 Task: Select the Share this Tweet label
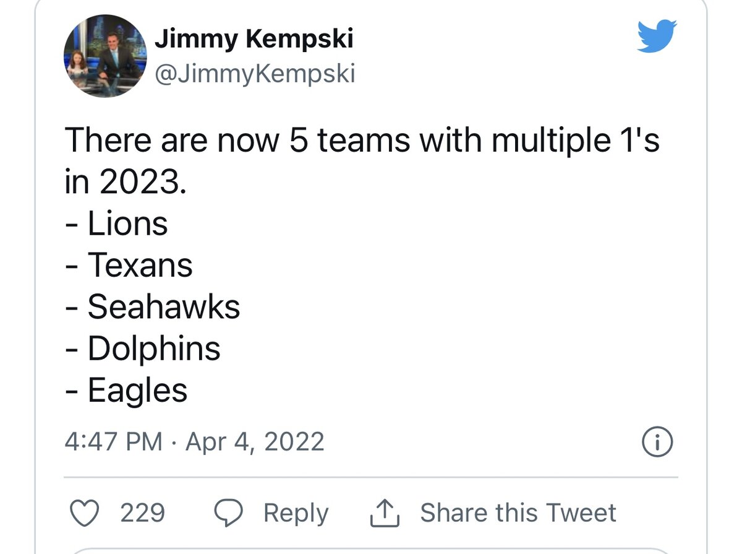tap(518, 513)
